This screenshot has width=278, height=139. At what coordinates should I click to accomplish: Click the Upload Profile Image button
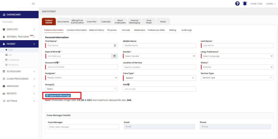pyautogui.click(x=58, y=96)
